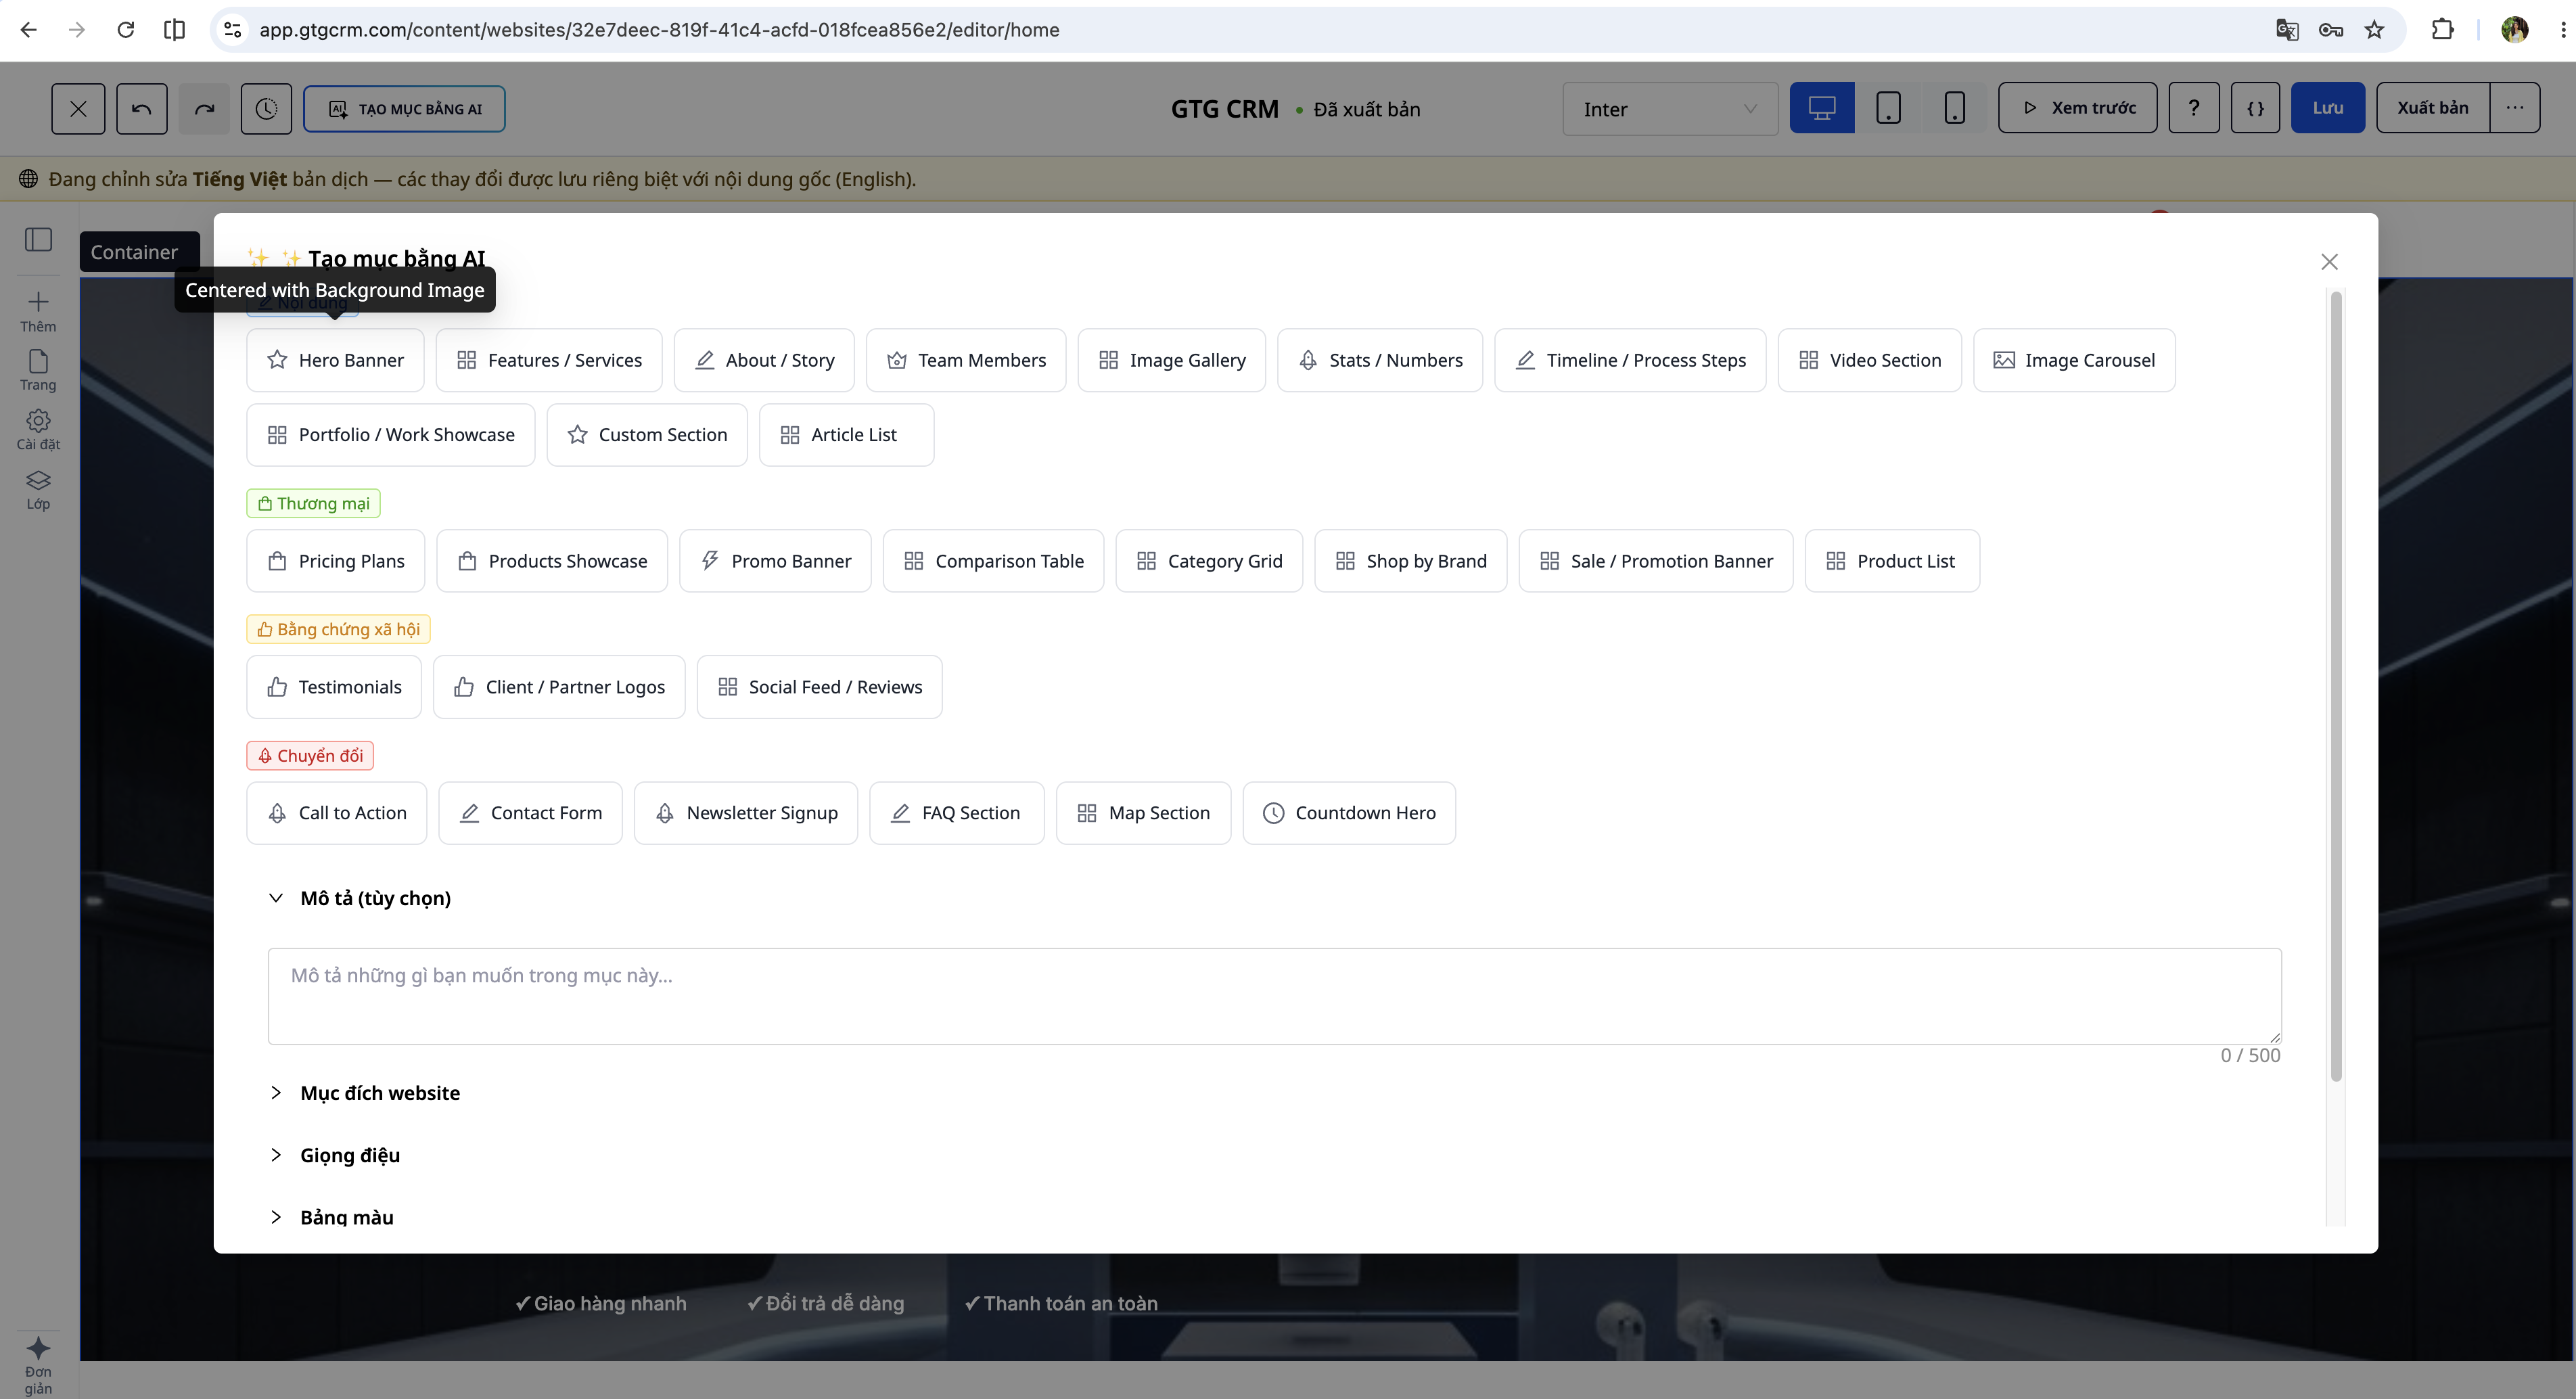Open the Inter font dropdown
Screen dimensions: 2576x1399
pyautogui.click(x=1670, y=108)
